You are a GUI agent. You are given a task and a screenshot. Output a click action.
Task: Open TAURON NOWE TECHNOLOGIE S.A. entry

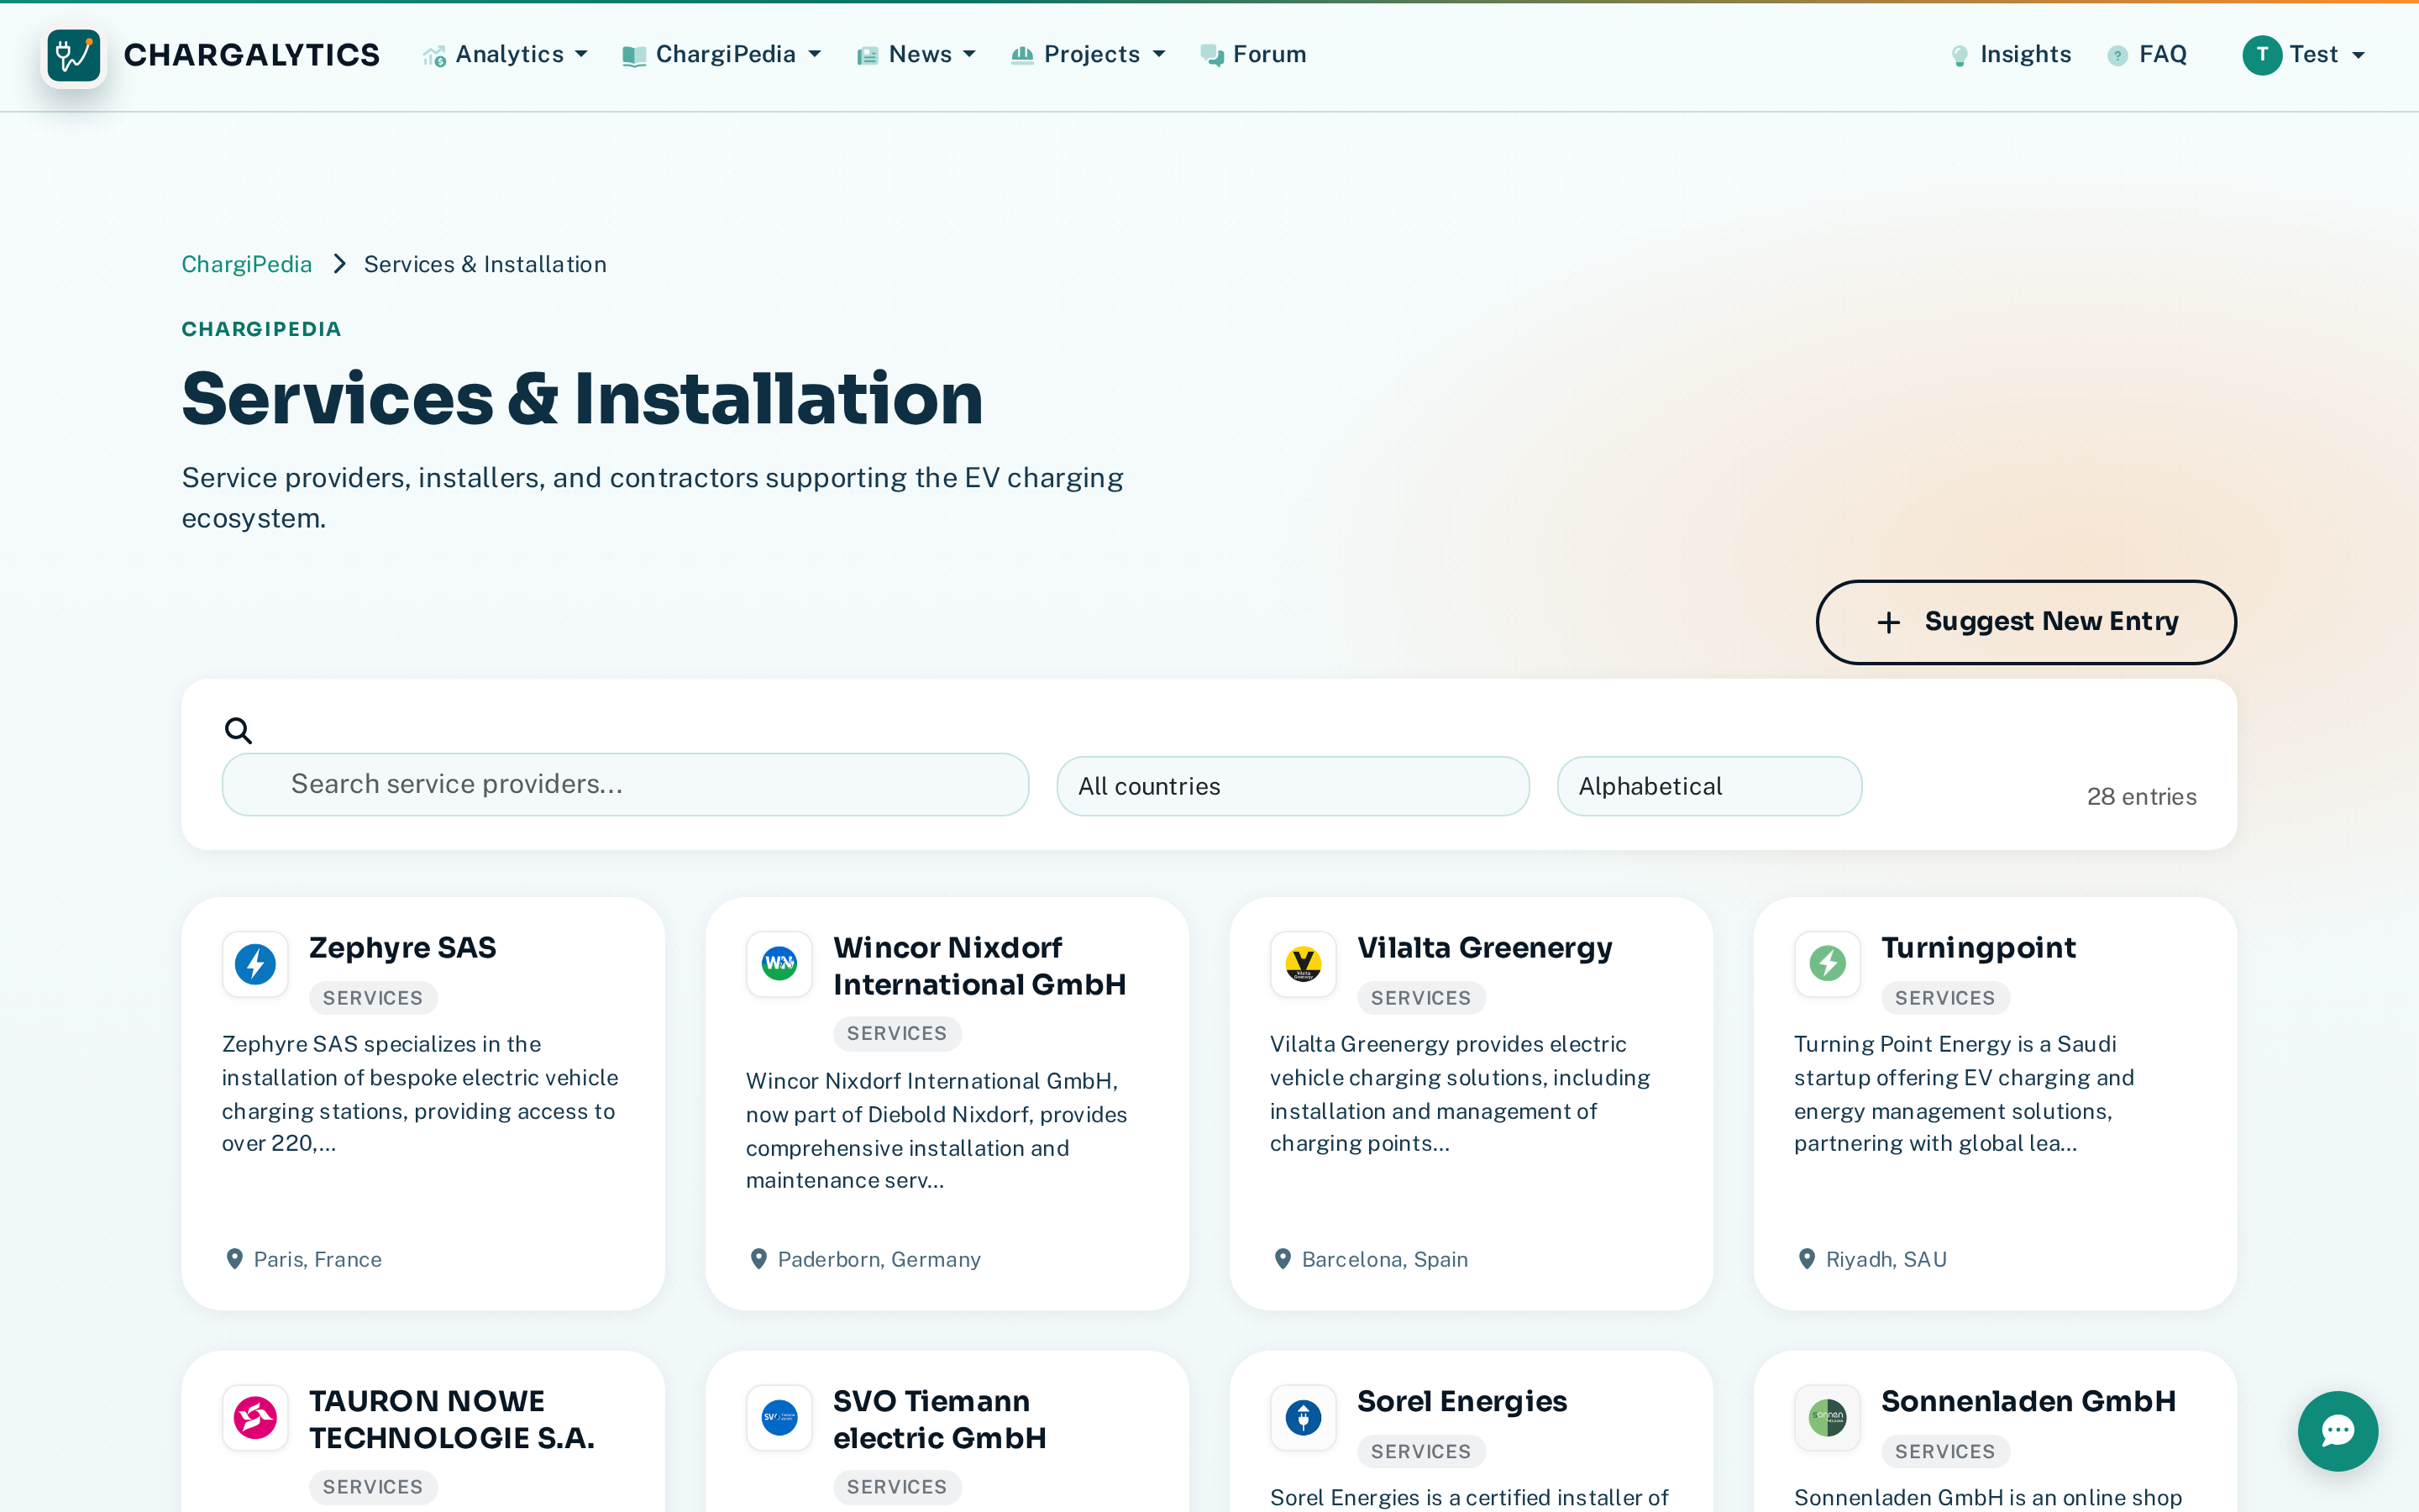tap(452, 1420)
